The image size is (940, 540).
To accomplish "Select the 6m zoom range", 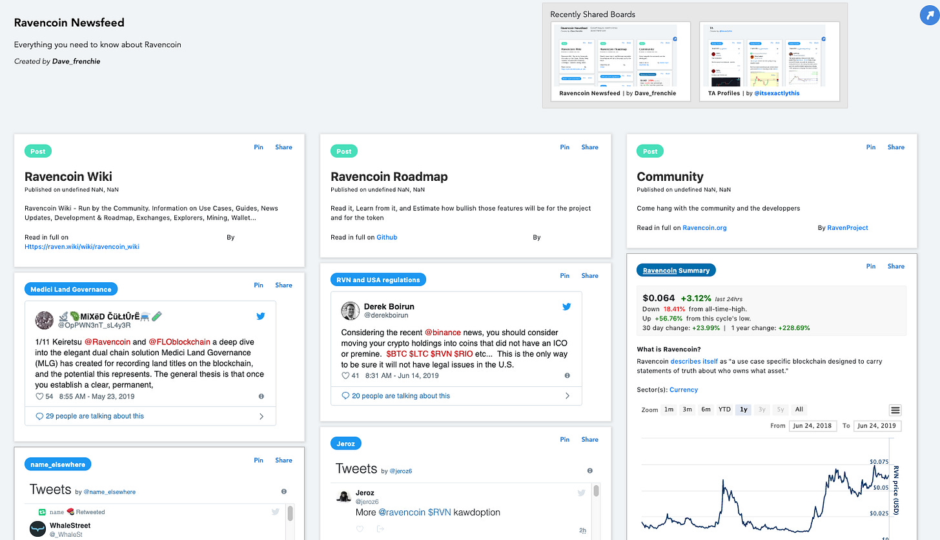I will 706,410.
